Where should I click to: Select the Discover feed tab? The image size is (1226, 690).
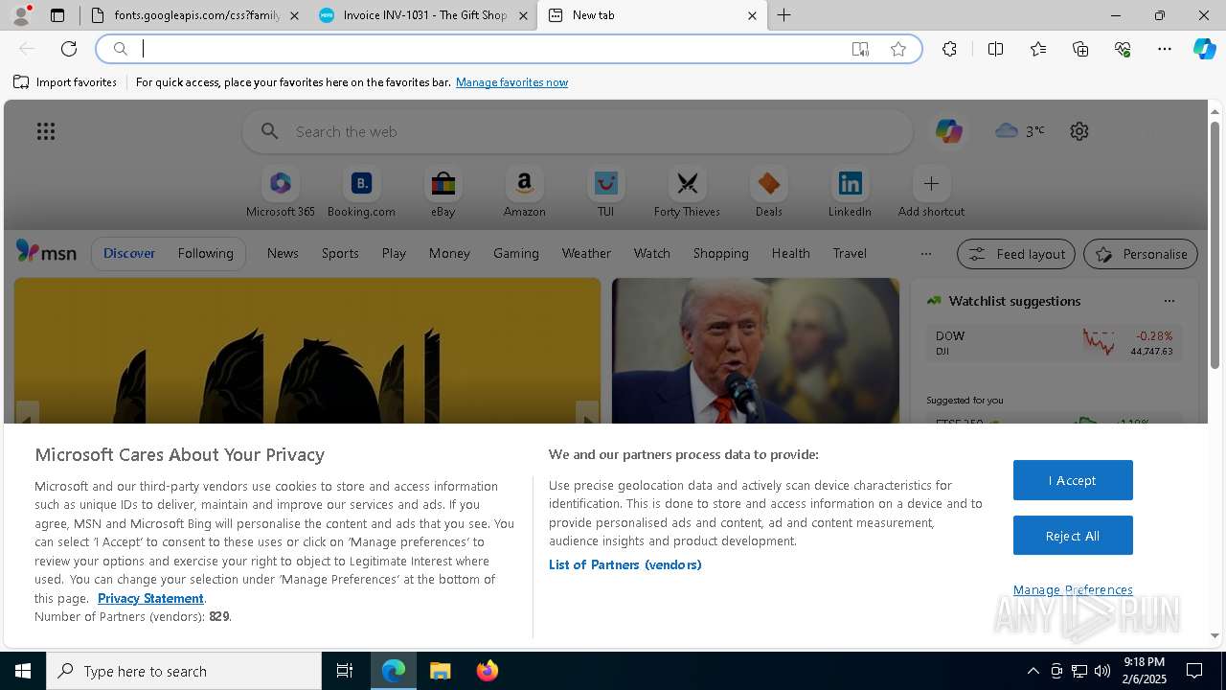tap(129, 253)
